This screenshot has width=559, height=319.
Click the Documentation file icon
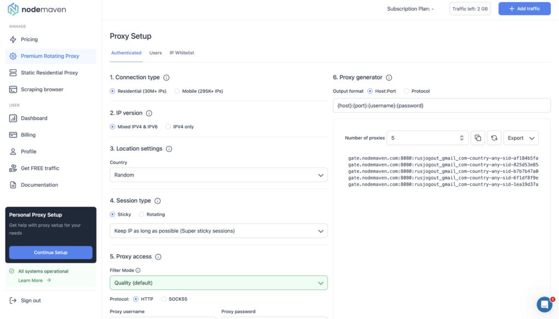point(13,185)
